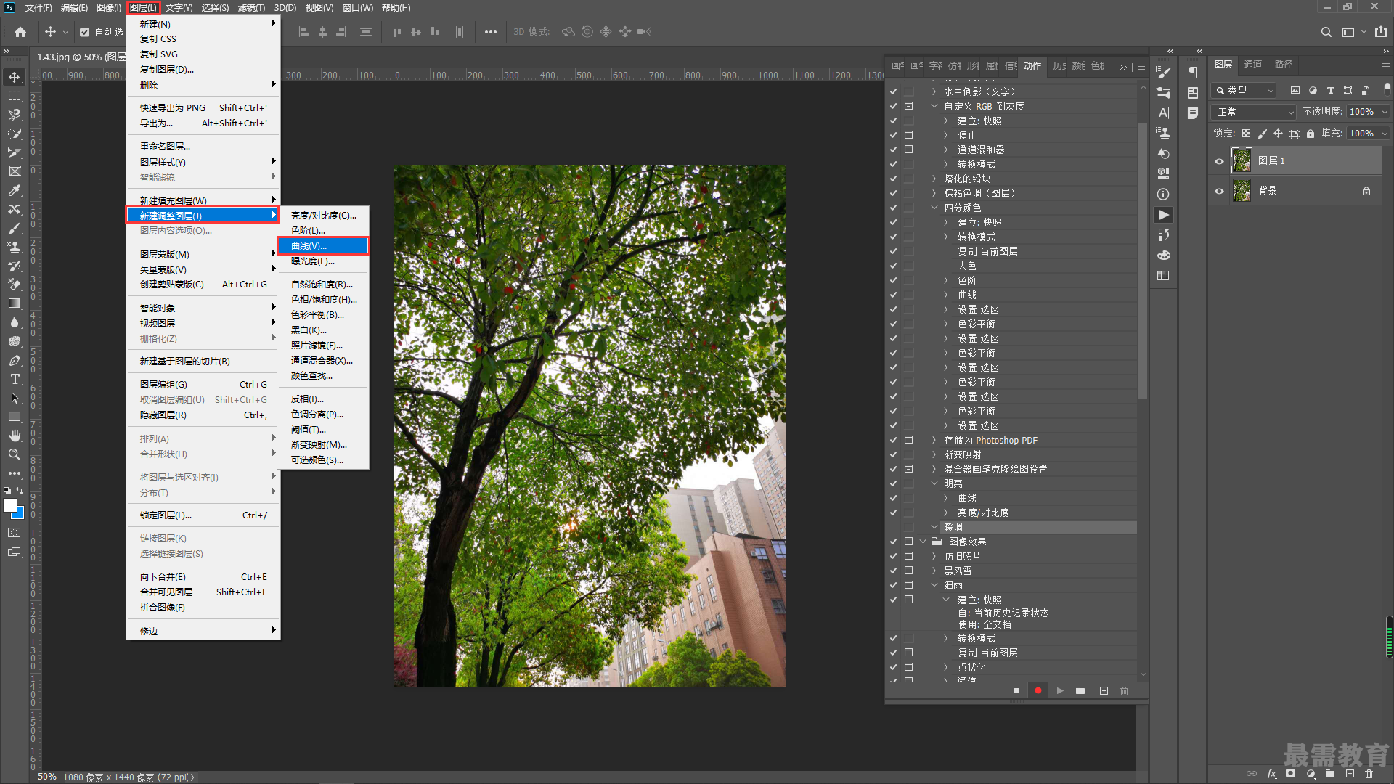Screen dimensions: 1394x784
Task: Open the opacity 100% dropdown arrow
Action: tap(1385, 112)
